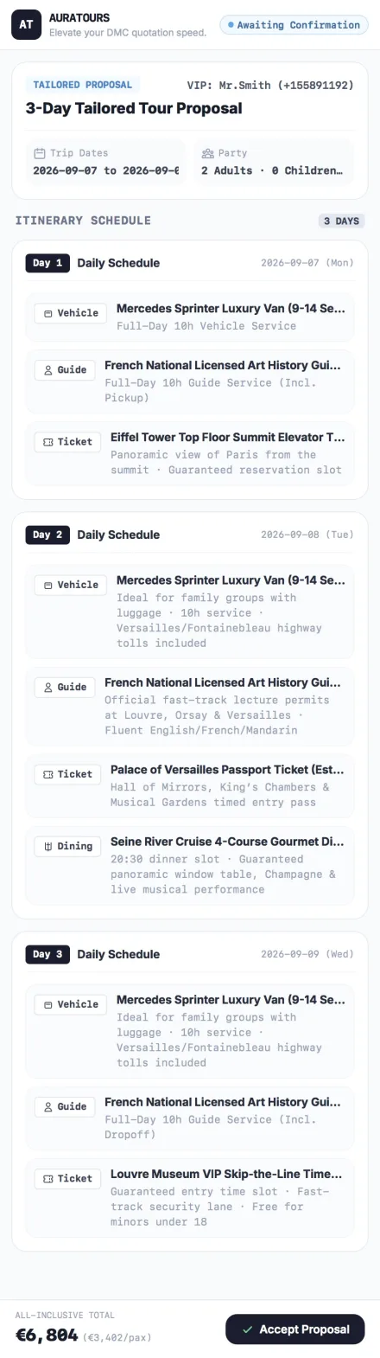Accept the proposal

pyautogui.click(x=295, y=1329)
